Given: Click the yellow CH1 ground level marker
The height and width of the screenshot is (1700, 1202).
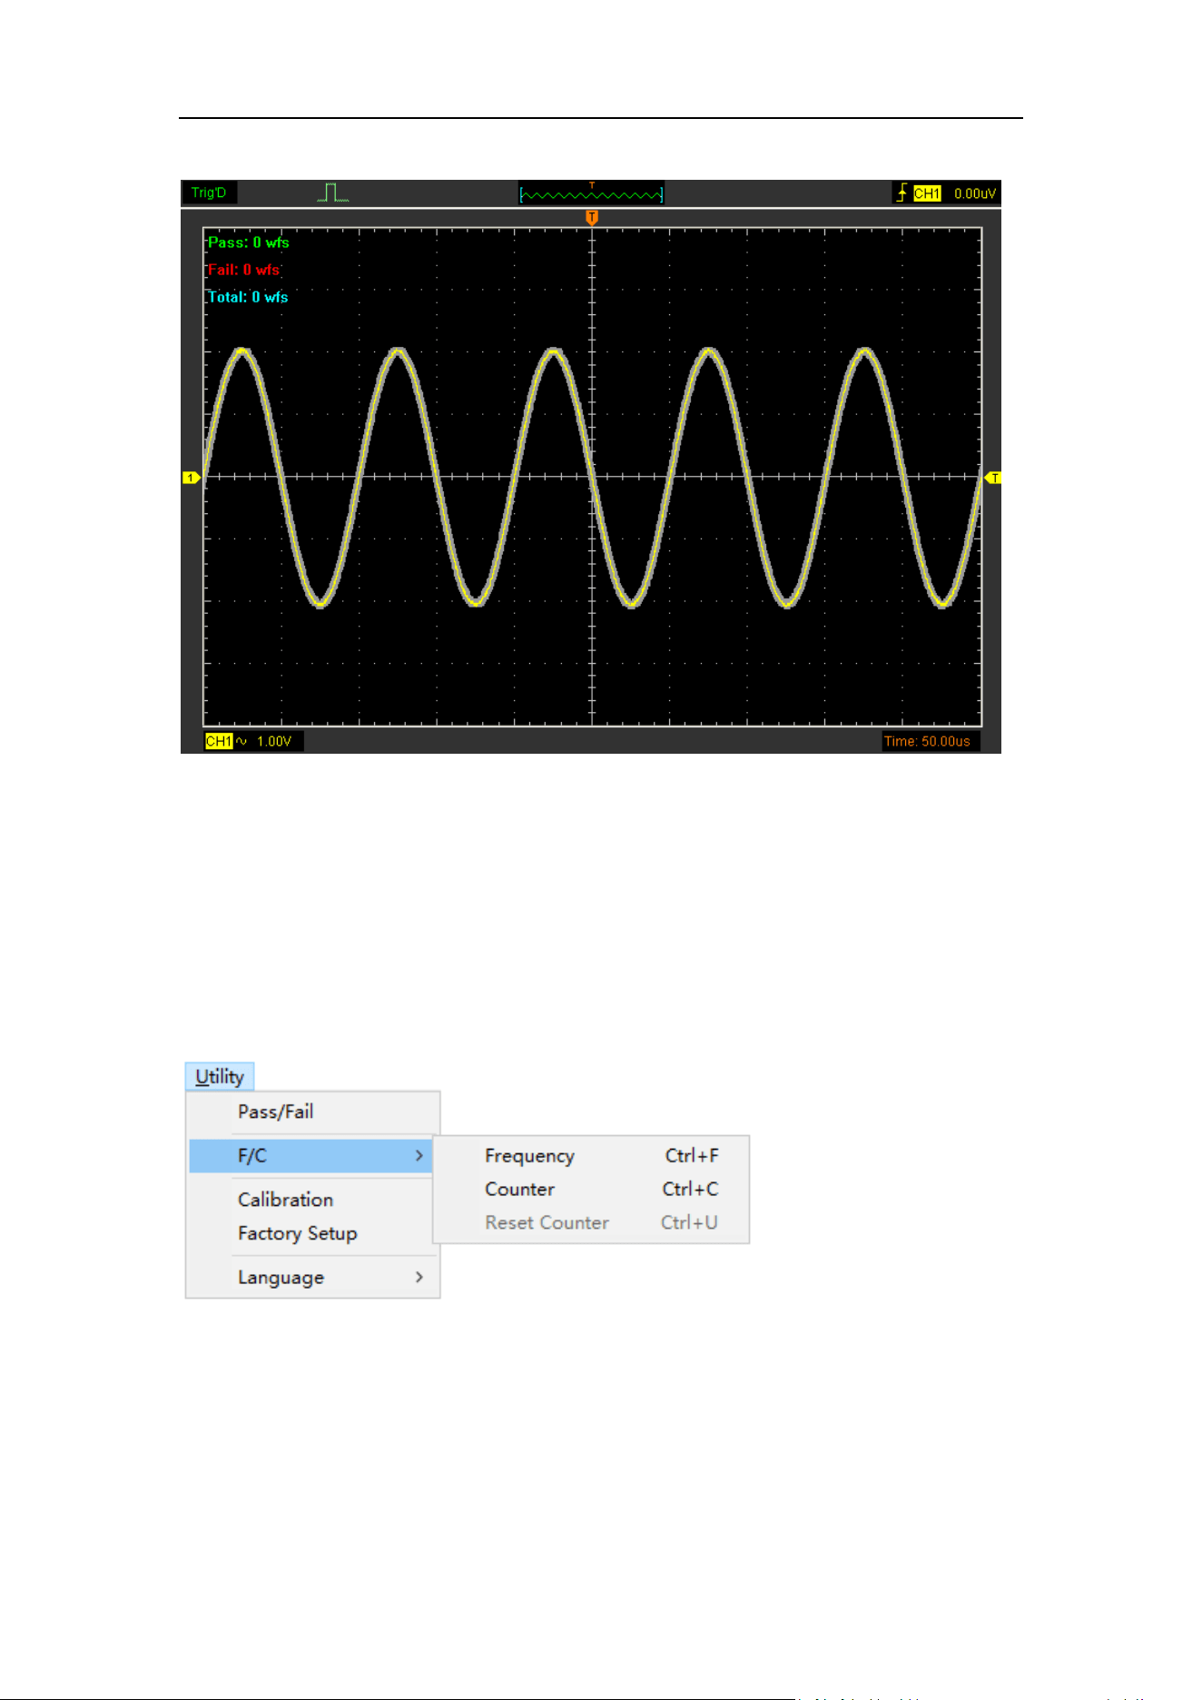Looking at the screenshot, I should tap(191, 478).
